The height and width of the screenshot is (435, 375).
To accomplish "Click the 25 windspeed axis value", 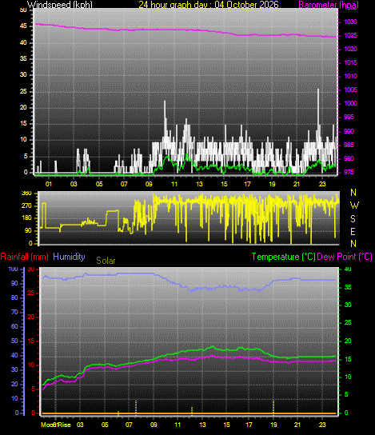I will tap(23, 91).
